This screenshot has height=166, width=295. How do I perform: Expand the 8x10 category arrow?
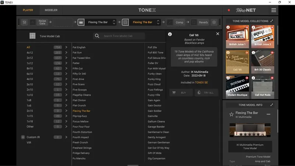coord(66,68)
